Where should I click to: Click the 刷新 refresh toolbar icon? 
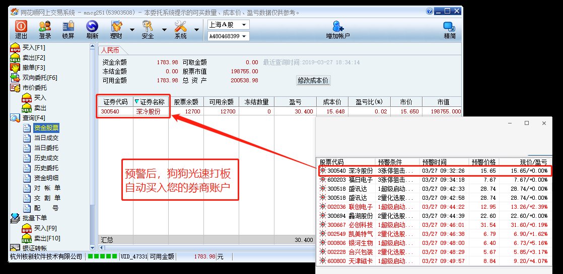coord(92,30)
